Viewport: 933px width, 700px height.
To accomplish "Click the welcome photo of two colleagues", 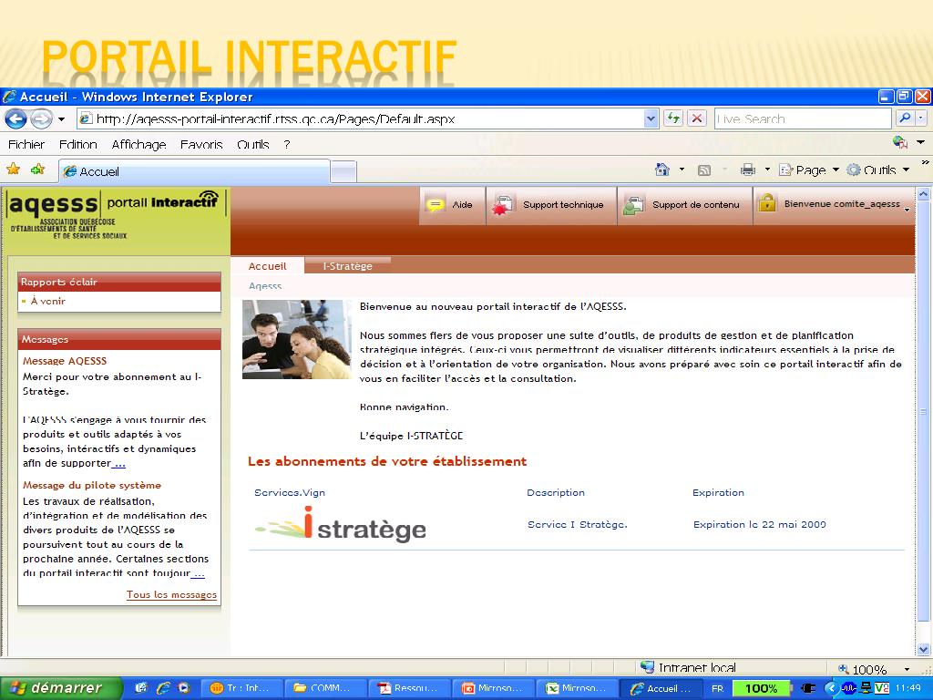I will pyautogui.click(x=297, y=339).
